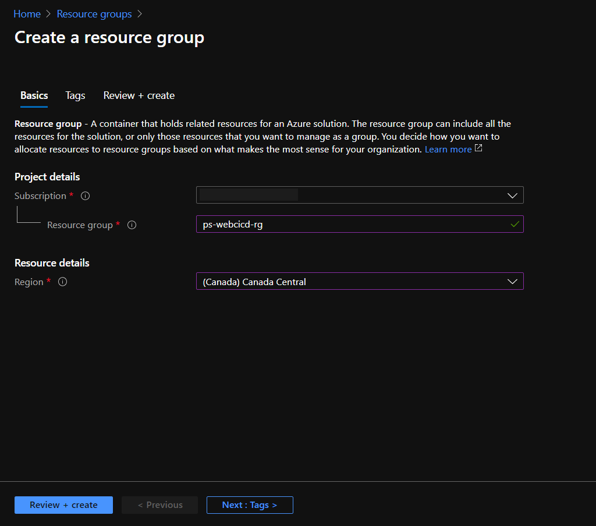
Task: Switch to the Review + create tab
Action: 139,95
